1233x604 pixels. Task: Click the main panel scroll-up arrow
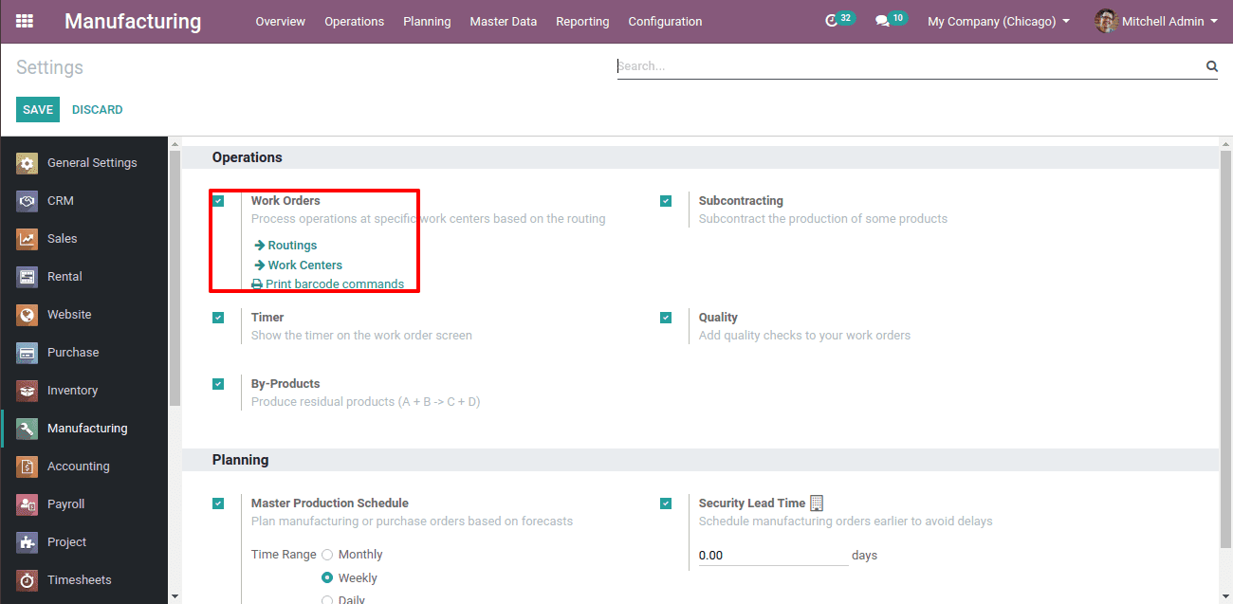[1225, 143]
